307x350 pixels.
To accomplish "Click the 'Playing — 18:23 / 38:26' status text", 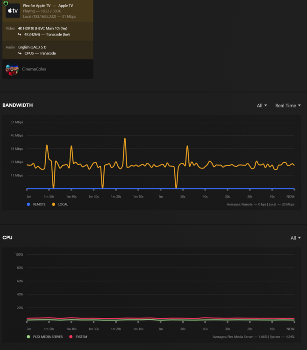I will [x=42, y=11].
